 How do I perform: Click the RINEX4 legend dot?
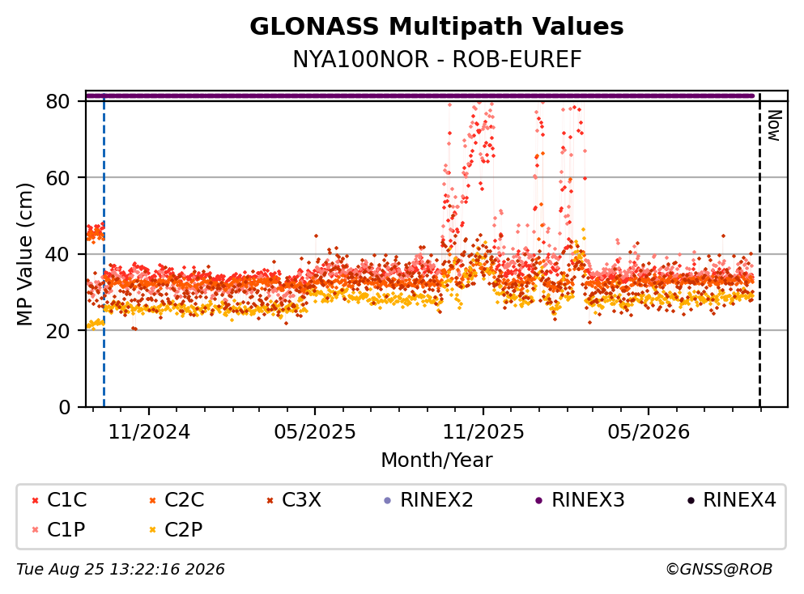(691, 501)
